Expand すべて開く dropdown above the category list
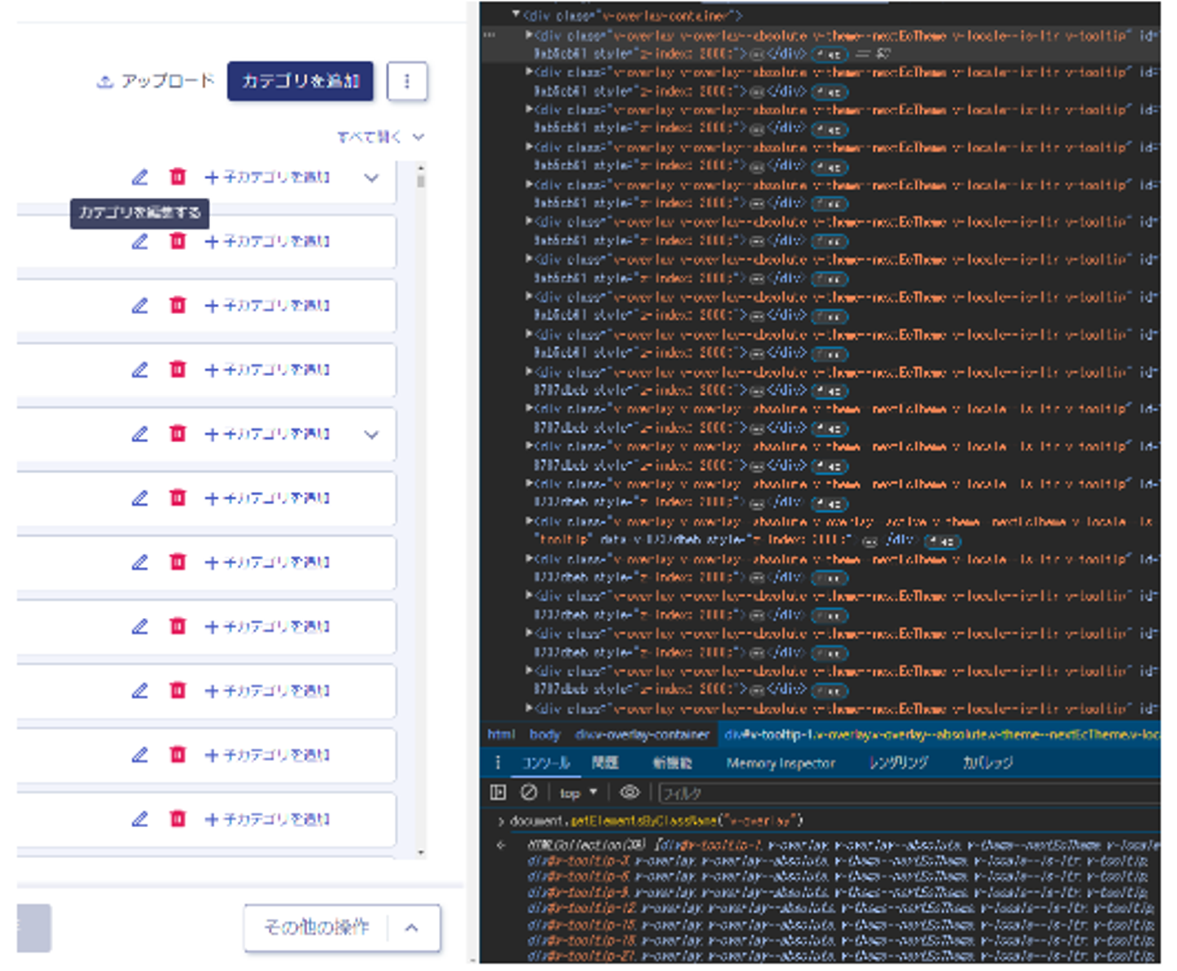 [x=381, y=136]
